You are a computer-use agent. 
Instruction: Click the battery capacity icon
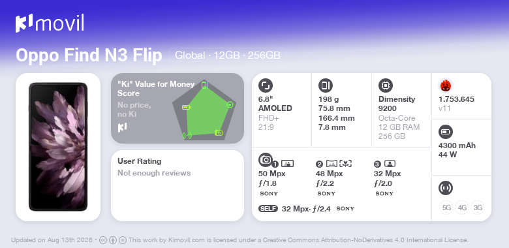446,132
